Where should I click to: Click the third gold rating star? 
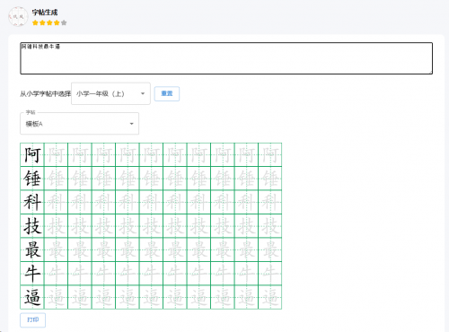[x=49, y=22]
